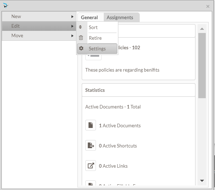Image resolution: width=215 pixels, height=190 pixels.
Task: Click the vertical scrollbar thumb
Action: click(202, 66)
